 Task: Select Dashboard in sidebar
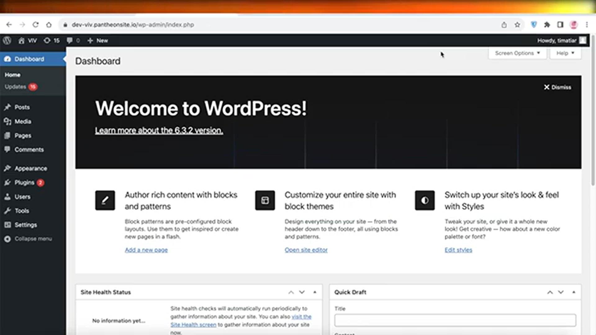[33, 59]
